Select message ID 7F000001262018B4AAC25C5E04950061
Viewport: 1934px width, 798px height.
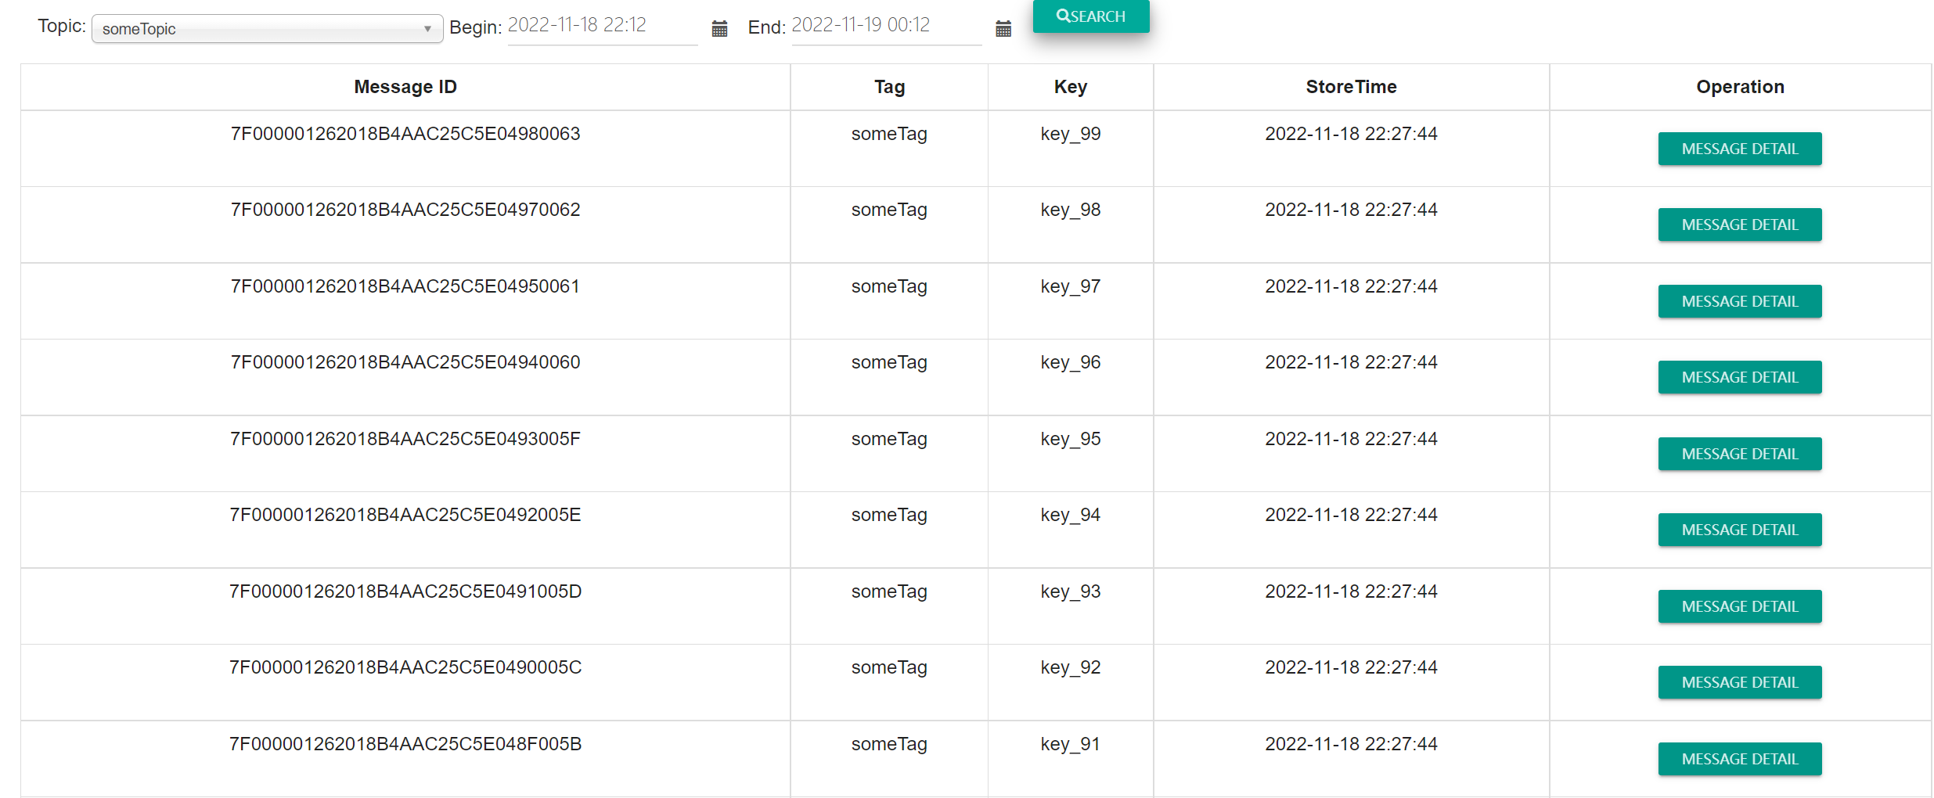click(x=405, y=286)
